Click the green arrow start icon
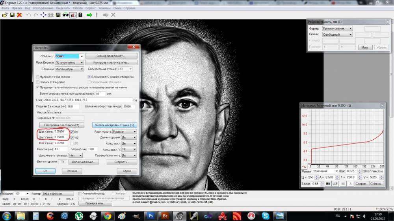This screenshot has height=221, width=394. 89,15
